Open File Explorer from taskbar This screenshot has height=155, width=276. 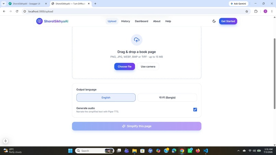(135, 151)
